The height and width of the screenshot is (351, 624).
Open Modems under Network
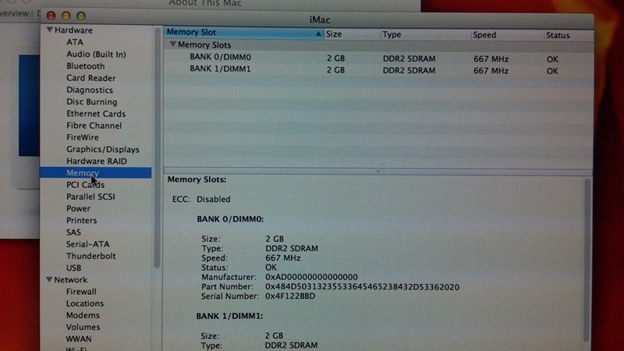[83, 315]
